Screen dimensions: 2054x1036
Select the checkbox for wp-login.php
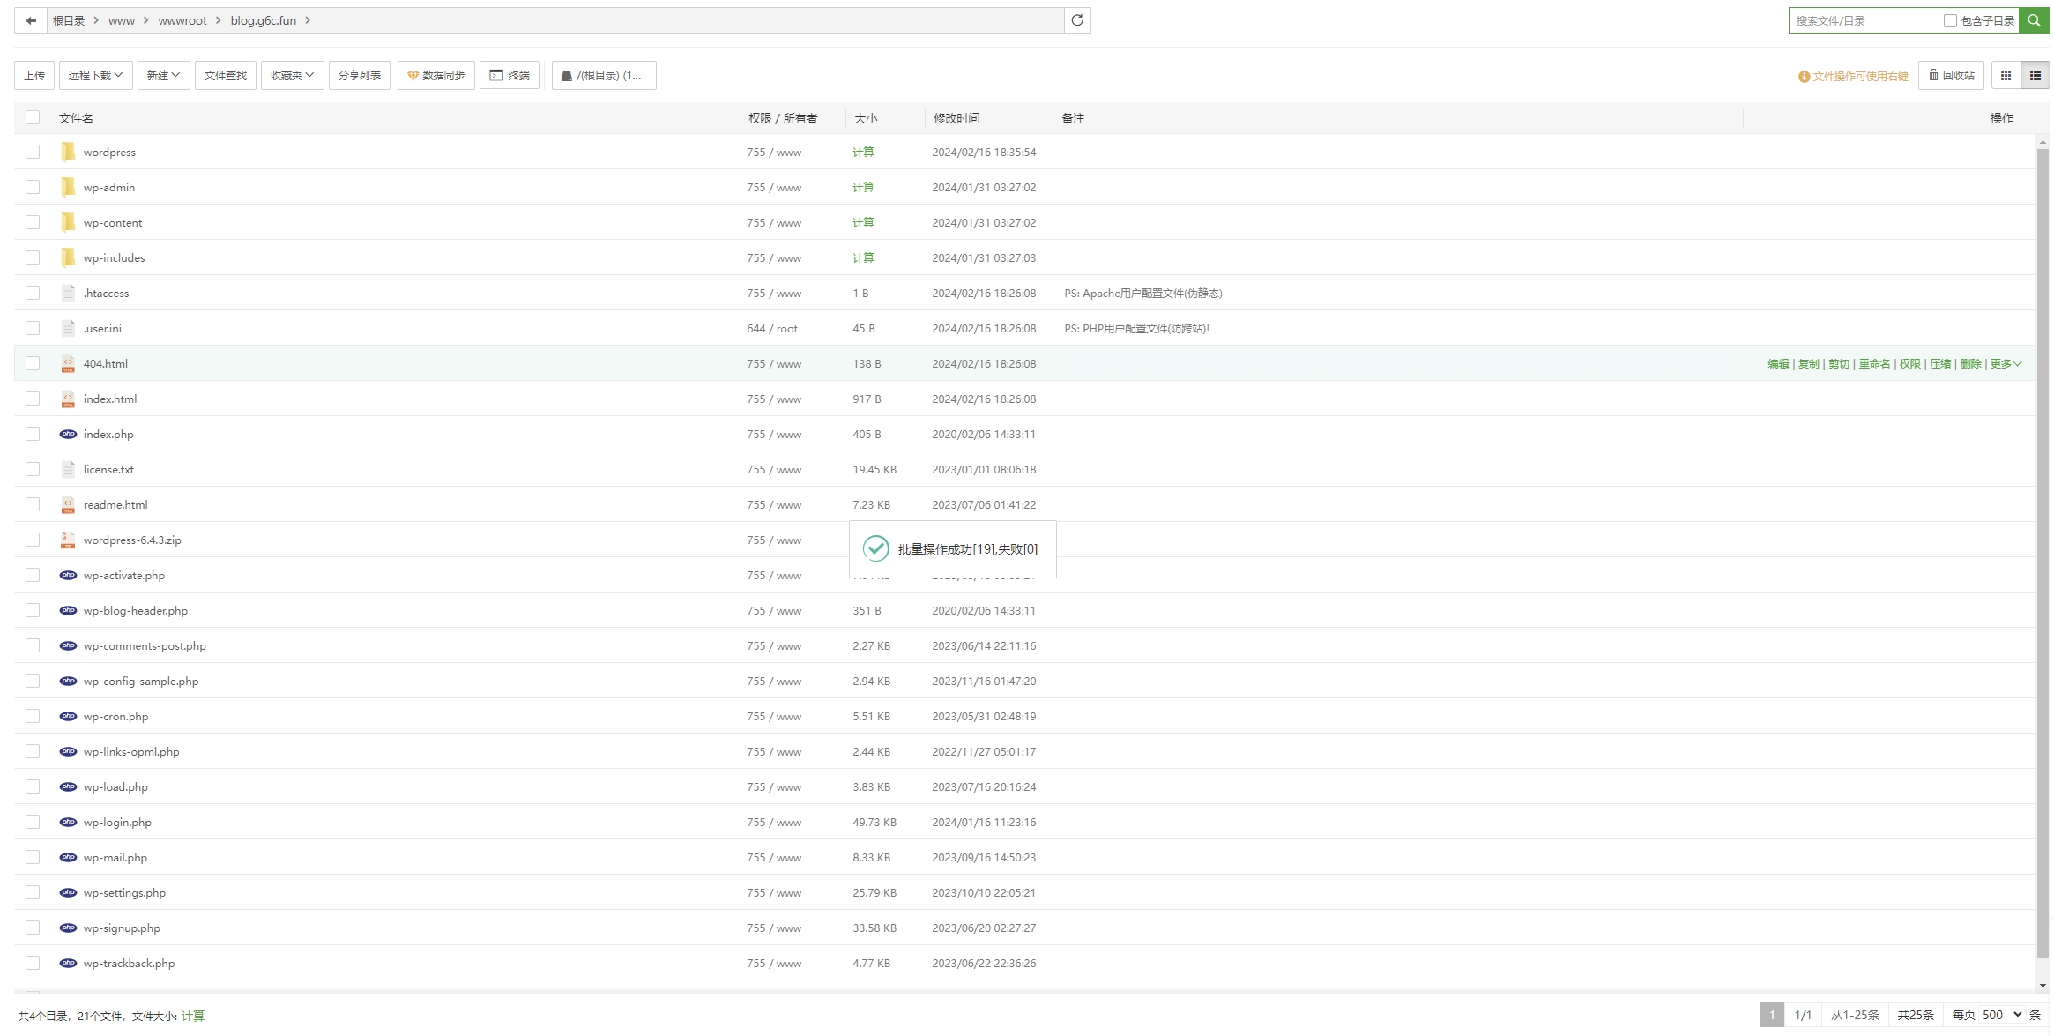point(33,822)
